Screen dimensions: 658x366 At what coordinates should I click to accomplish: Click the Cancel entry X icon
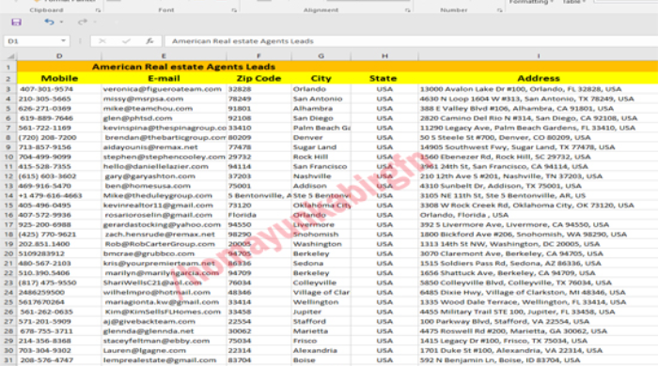(x=102, y=41)
